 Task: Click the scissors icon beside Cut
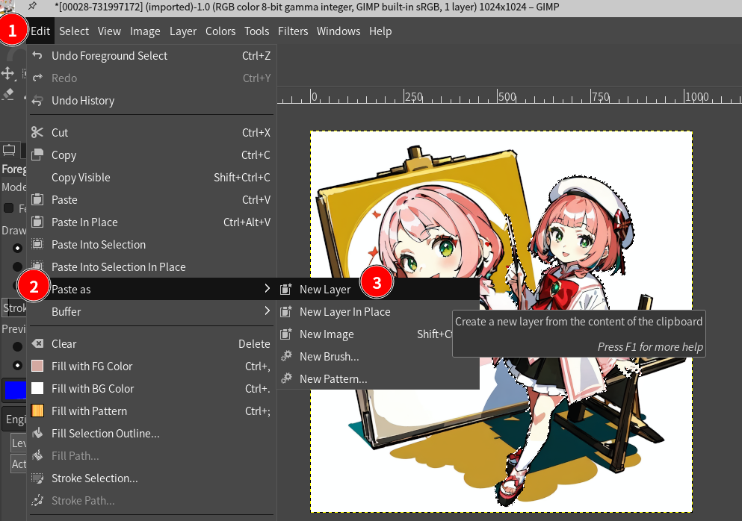tap(37, 132)
